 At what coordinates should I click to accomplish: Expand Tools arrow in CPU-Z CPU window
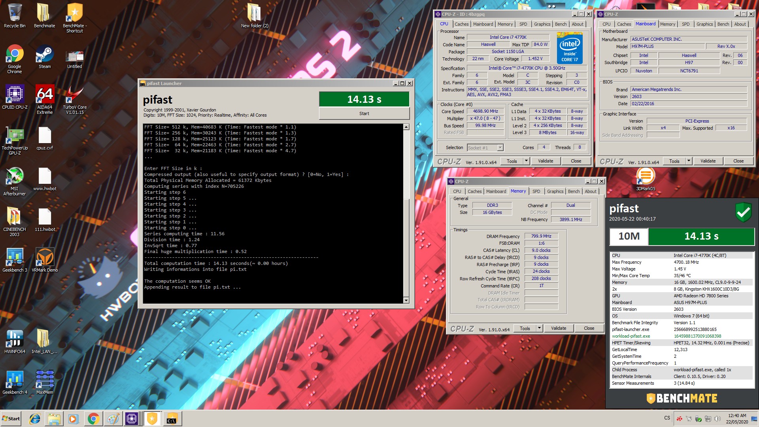pyautogui.click(x=526, y=161)
